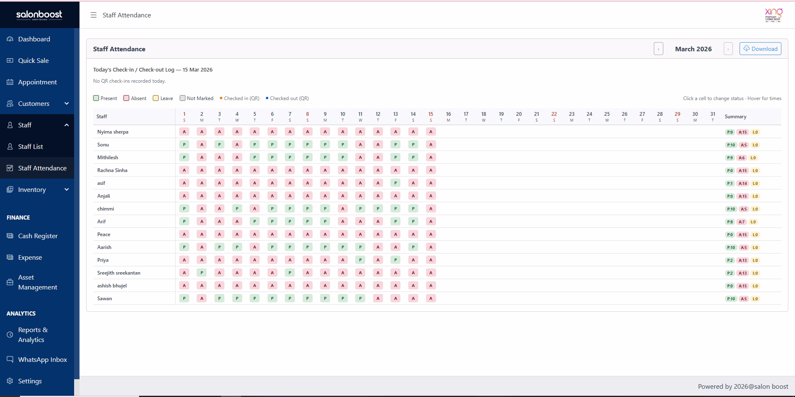Click the Checked in (QR) legend label

[x=241, y=98]
